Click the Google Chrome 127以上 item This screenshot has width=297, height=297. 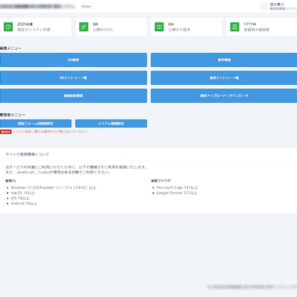(x=177, y=193)
